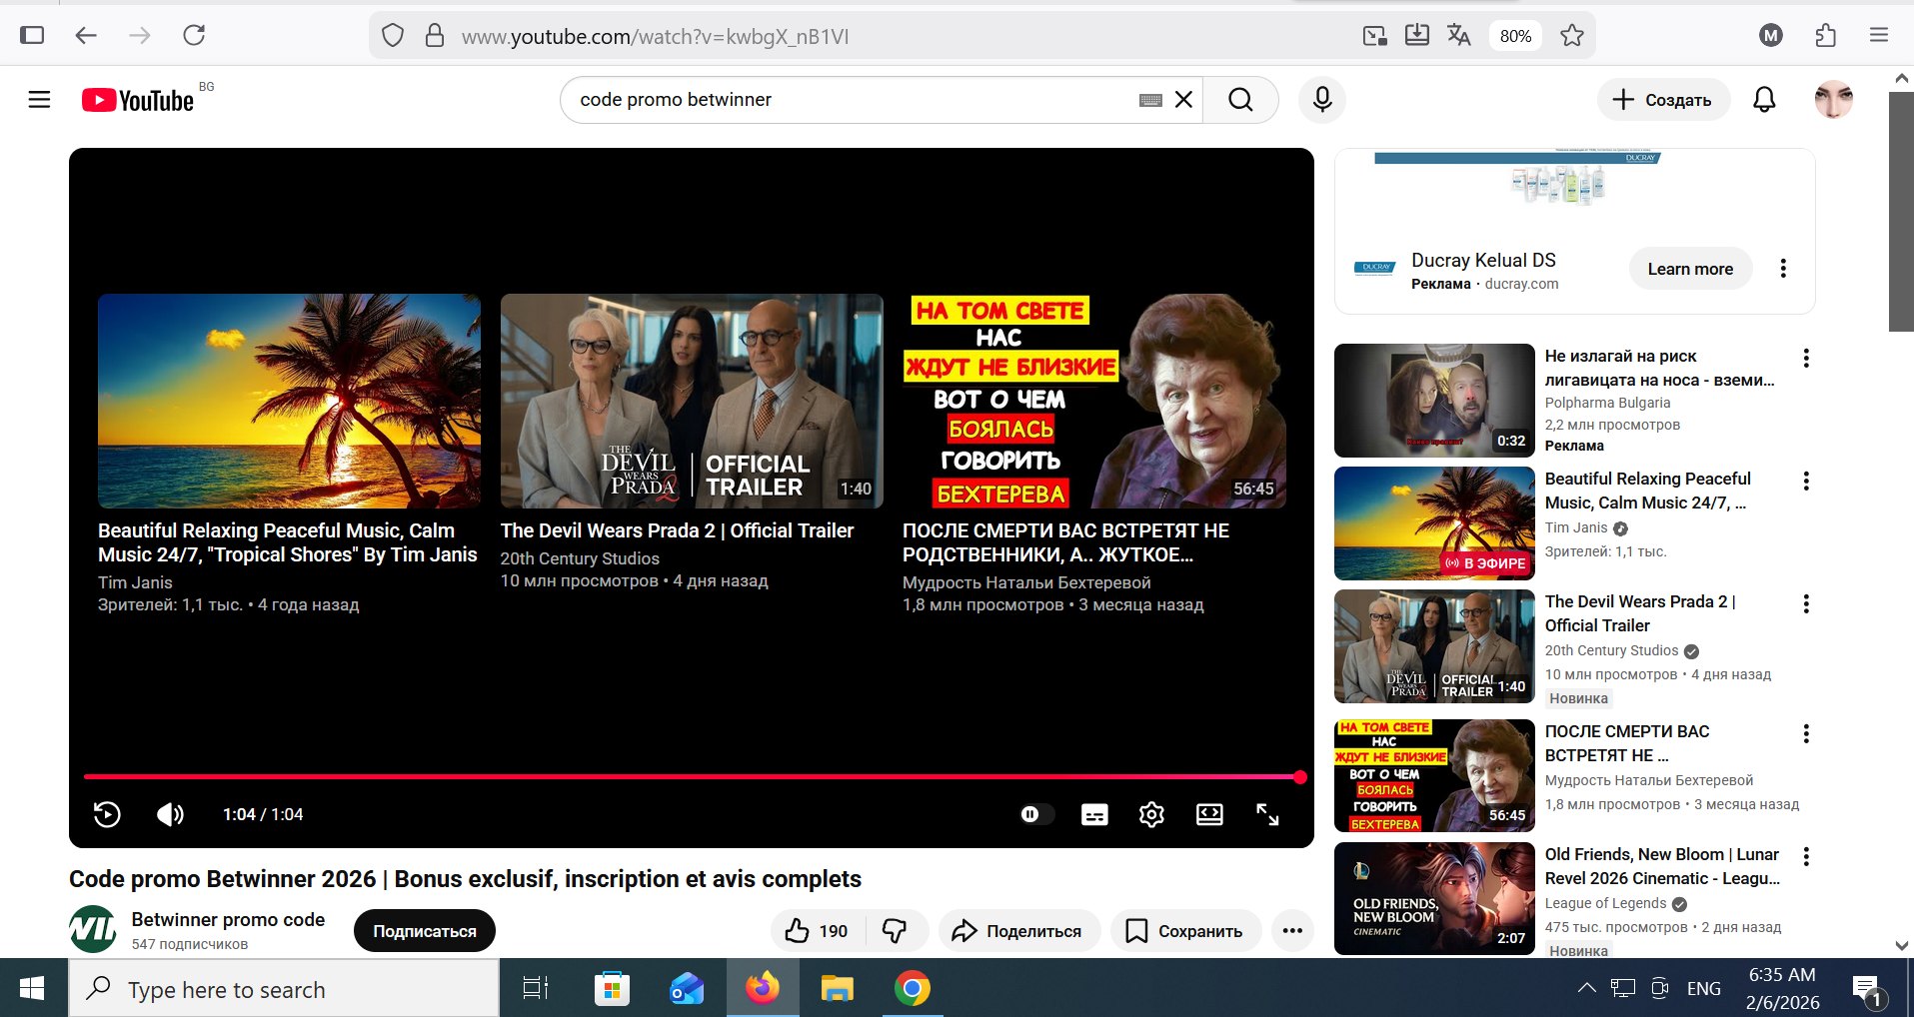Open the account avatar menu
Image resolution: width=1914 pixels, height=1017 pixels.
[1834, 100]
